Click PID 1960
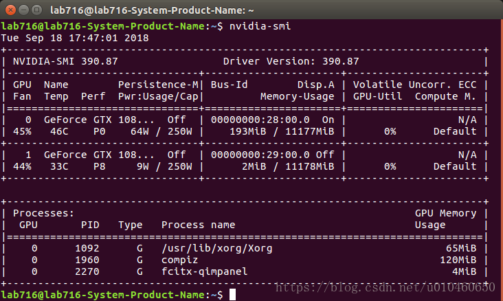This screenshot has height=301, width=503. (87, 260)
